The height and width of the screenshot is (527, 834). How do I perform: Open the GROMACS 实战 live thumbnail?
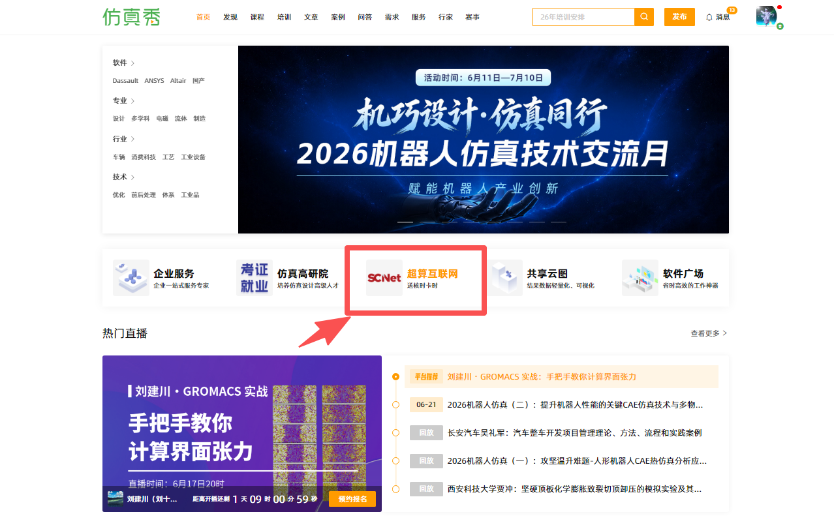[x=242, y=434]
